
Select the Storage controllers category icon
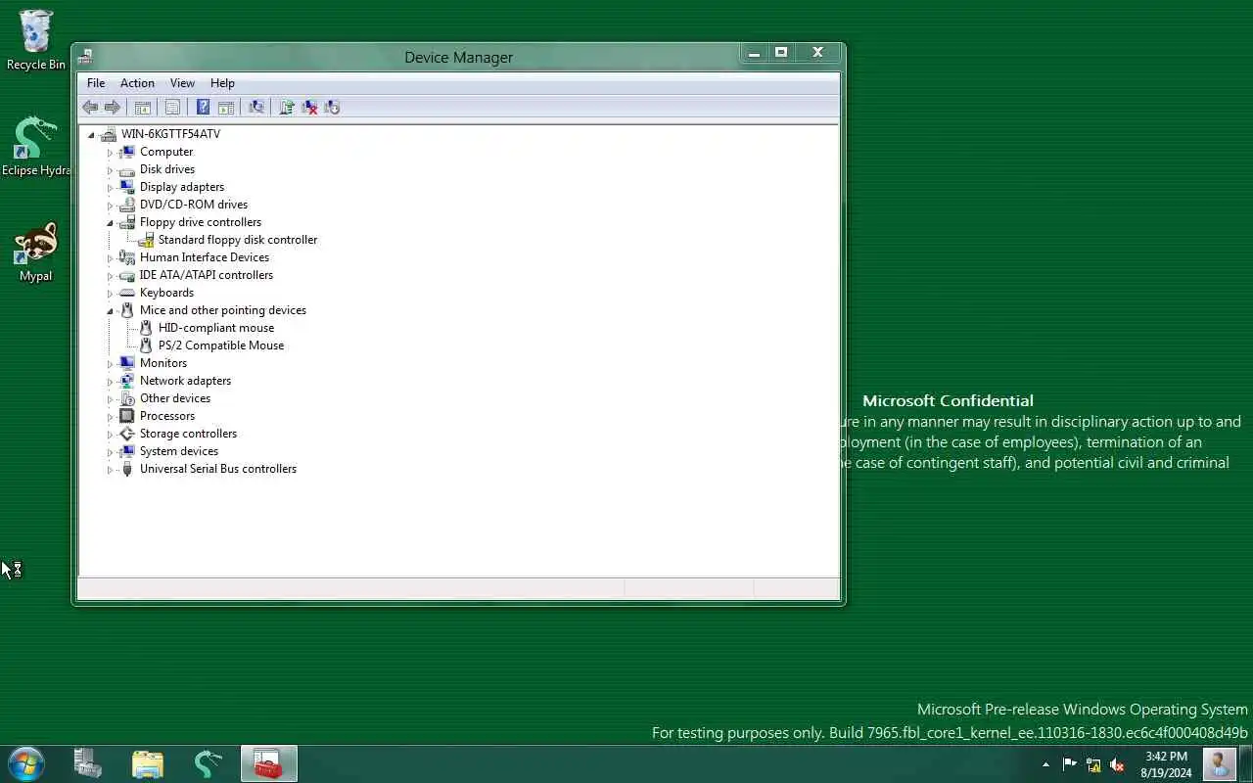point(126,434)
